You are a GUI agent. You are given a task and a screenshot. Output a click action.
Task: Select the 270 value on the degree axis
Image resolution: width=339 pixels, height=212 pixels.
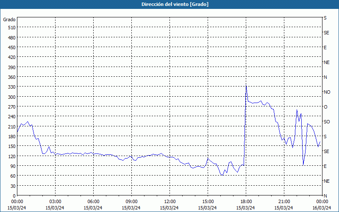pos(12,107)
